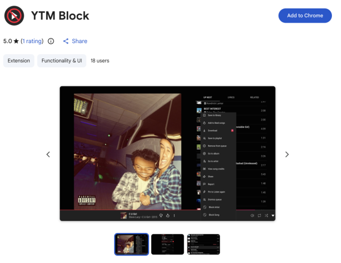The height and width of the screenshot is (263, 341).
Task: Toggle the shuffle icon in player bar
Action: (266, 216)
